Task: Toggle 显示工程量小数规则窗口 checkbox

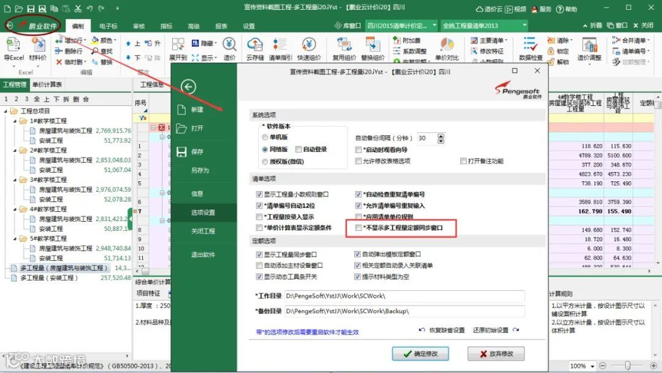Action: (x=259, y=195)
